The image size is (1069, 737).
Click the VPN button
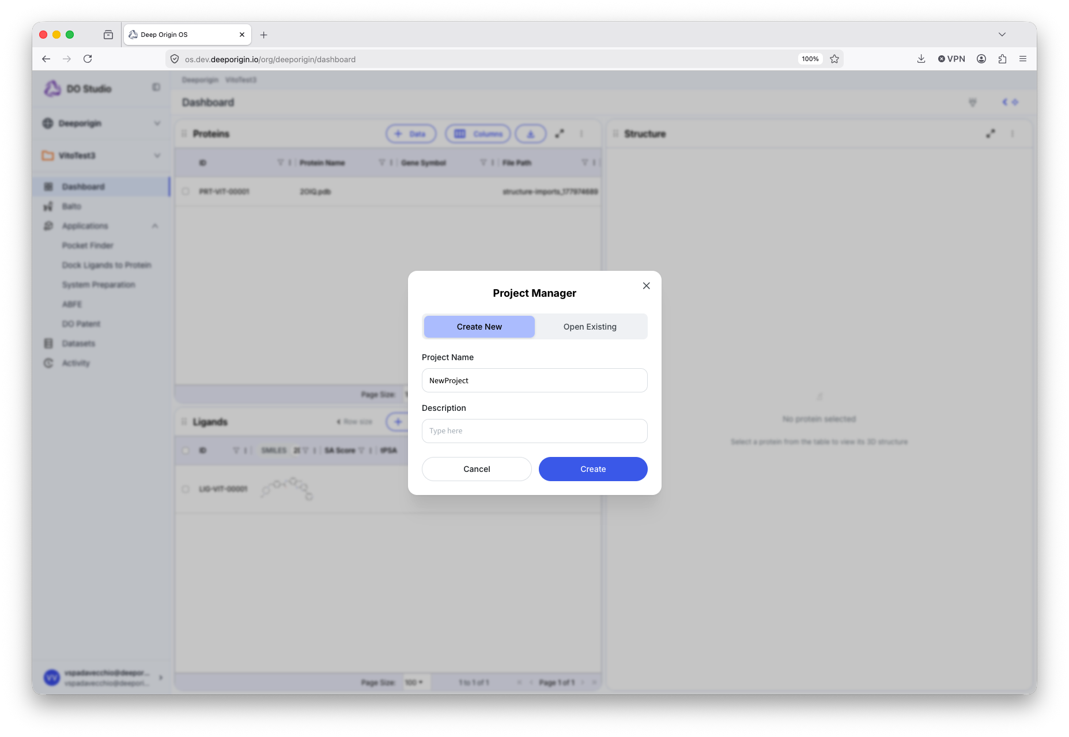(951, 59)
